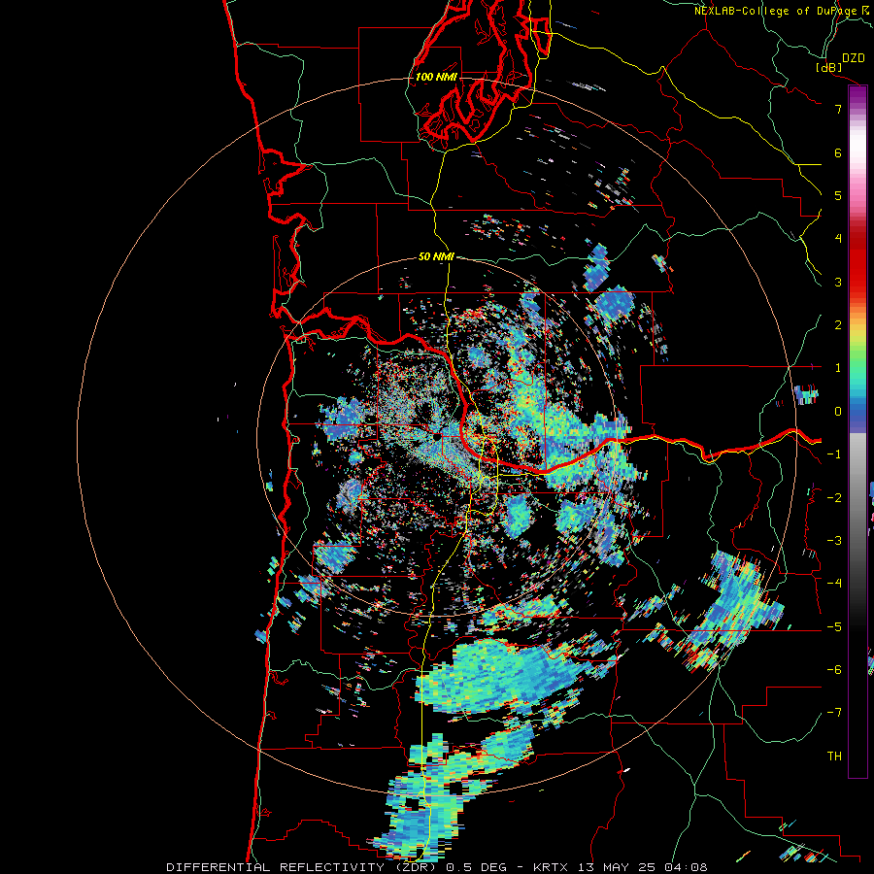
Task: Click the "7" value on the color scale
Action: 838,109
